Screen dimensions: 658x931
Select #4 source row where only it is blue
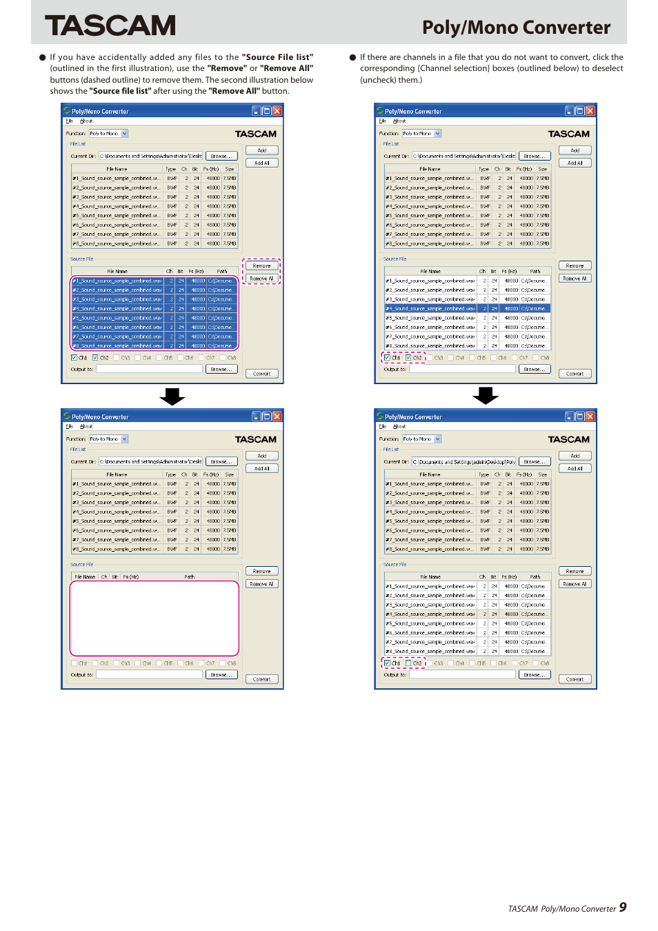[x=468, y=308]
